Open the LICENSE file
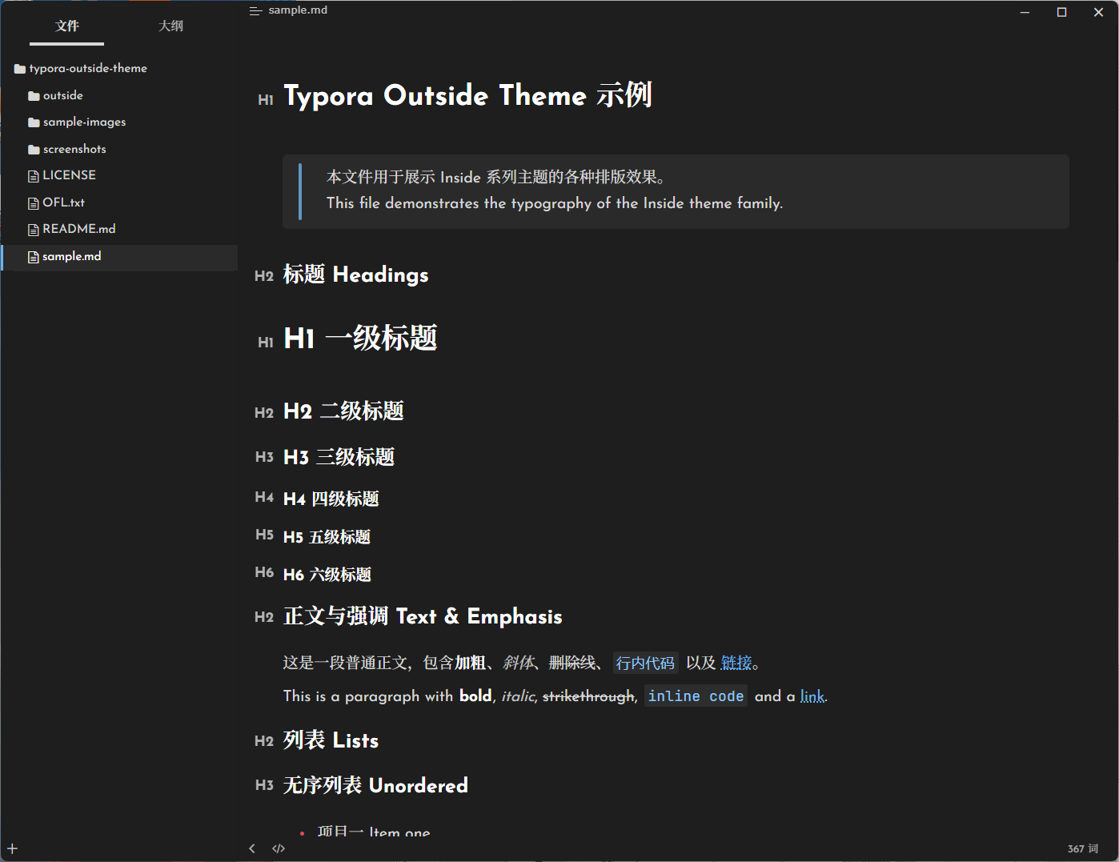The image size is (1119, 862). tap(62, 175)
